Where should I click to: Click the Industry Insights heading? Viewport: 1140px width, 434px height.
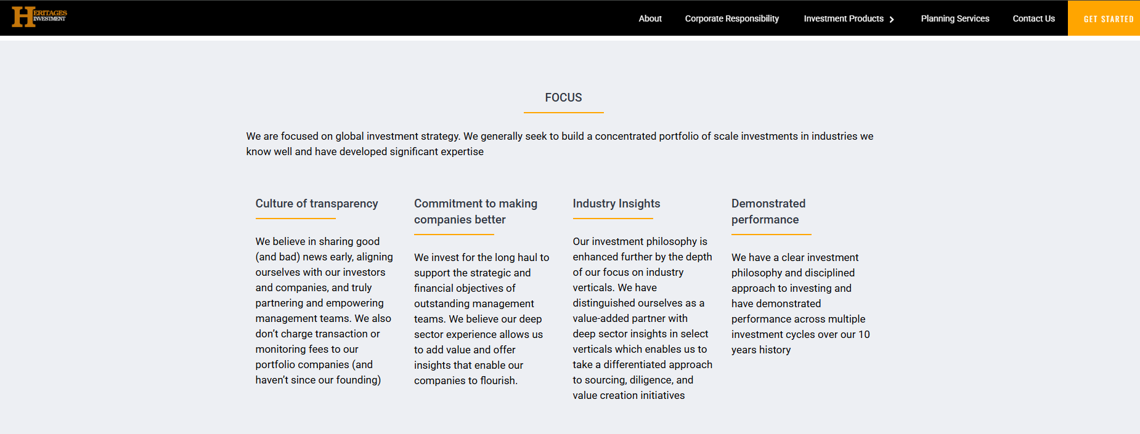point(616,204)
